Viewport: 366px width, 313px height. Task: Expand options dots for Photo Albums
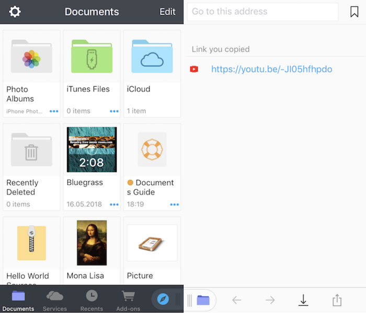click(54, 111)
